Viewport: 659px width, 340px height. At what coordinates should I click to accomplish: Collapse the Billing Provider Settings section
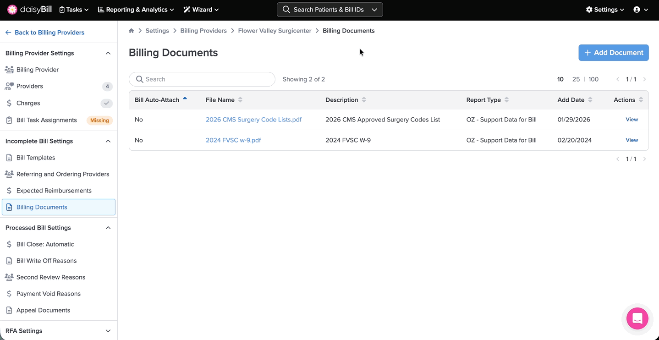(108, 53)
